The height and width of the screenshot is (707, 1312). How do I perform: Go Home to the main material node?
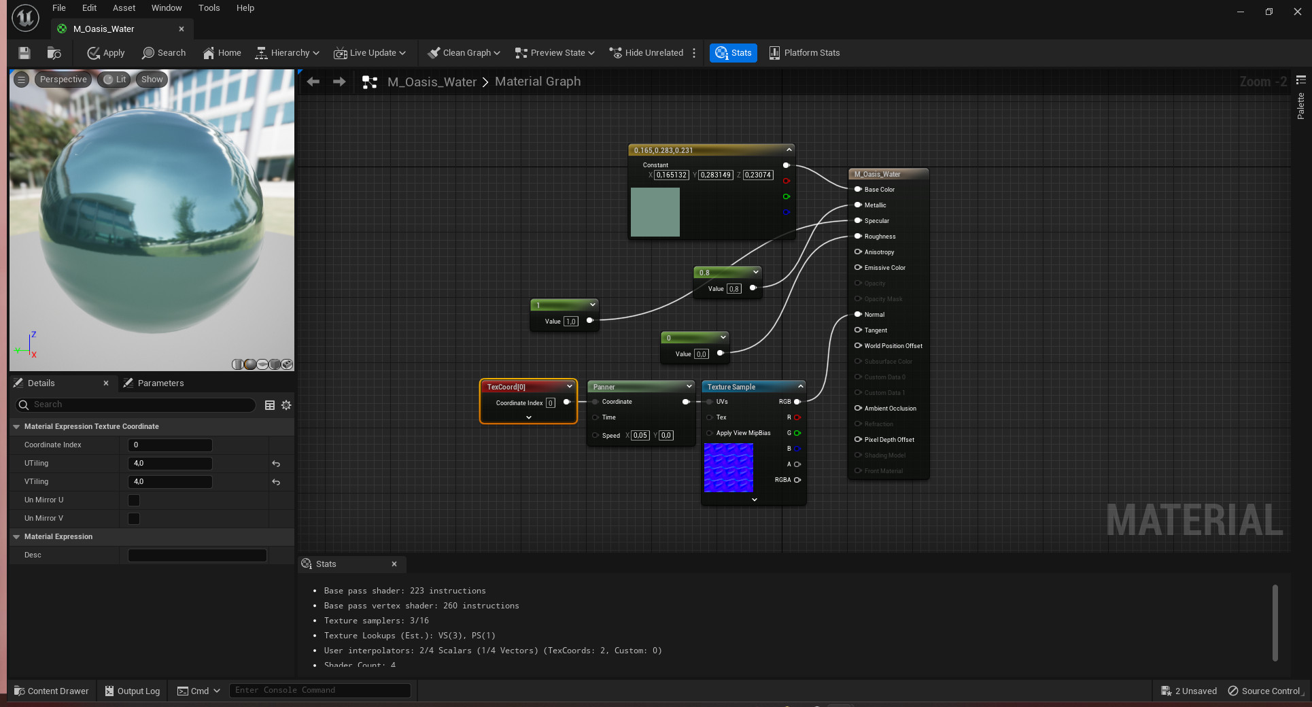pos(222,53)
